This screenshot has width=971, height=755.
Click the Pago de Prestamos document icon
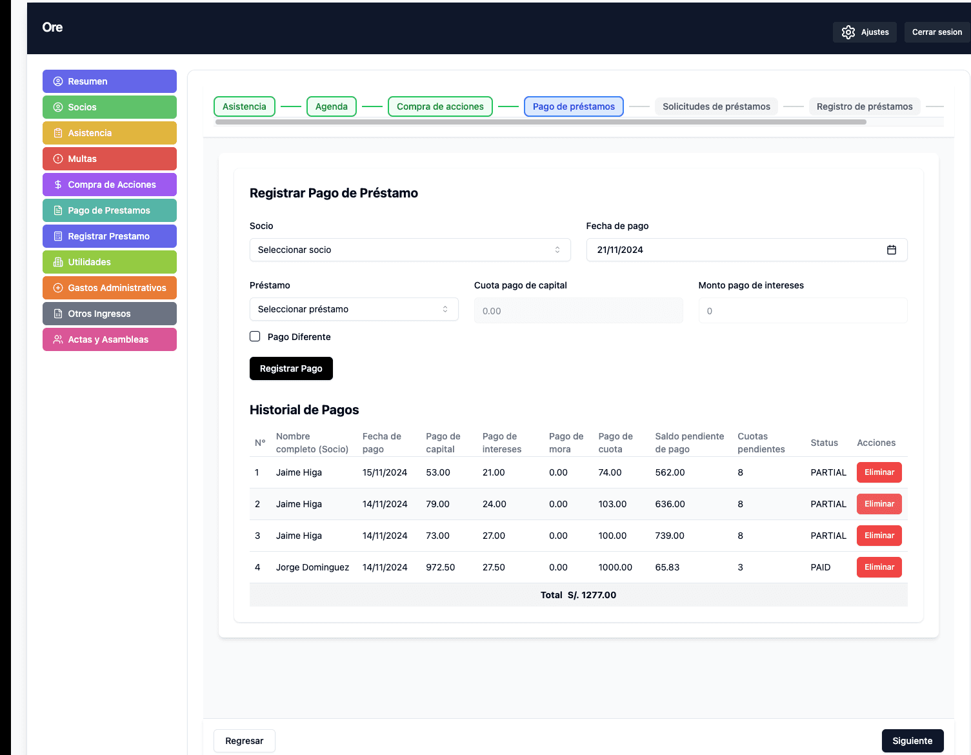[58, 210]
